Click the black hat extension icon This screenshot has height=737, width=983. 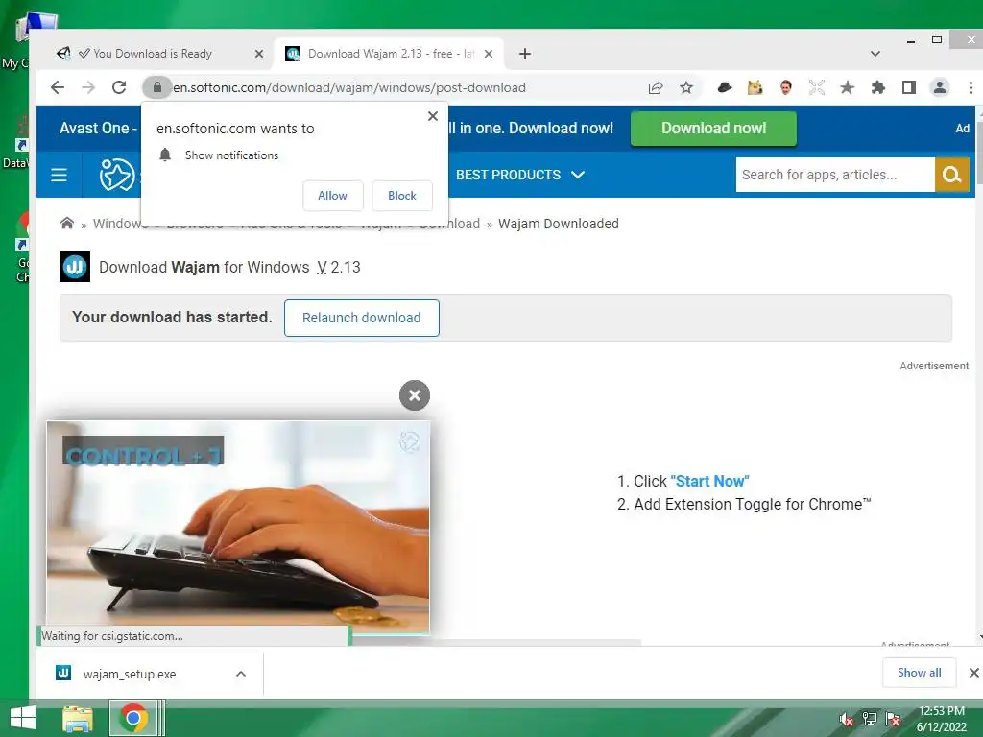(725, 87)
